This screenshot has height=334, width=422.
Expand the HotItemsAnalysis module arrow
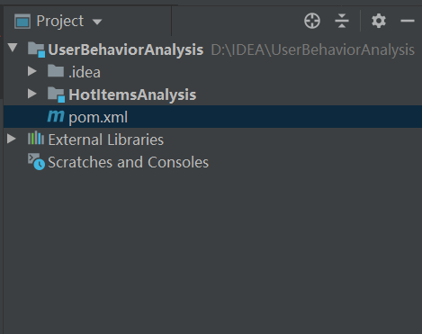(31, 94)
